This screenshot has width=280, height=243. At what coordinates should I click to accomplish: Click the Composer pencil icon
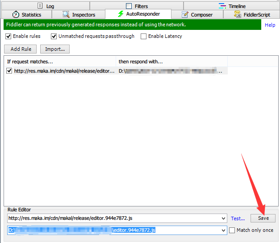click(185, 14)
